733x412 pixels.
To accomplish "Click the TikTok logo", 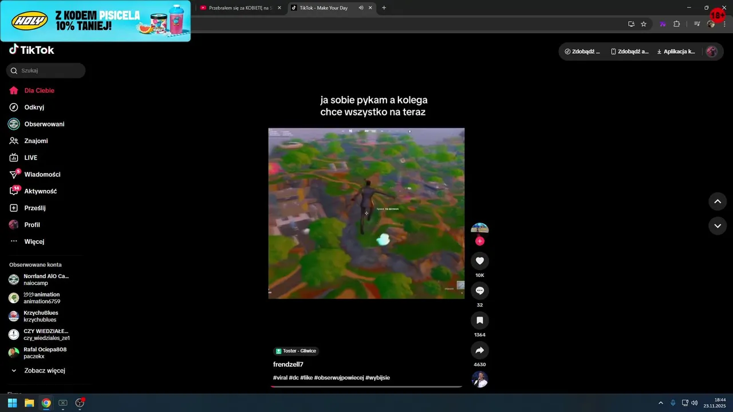I will [x=31, y=50].
